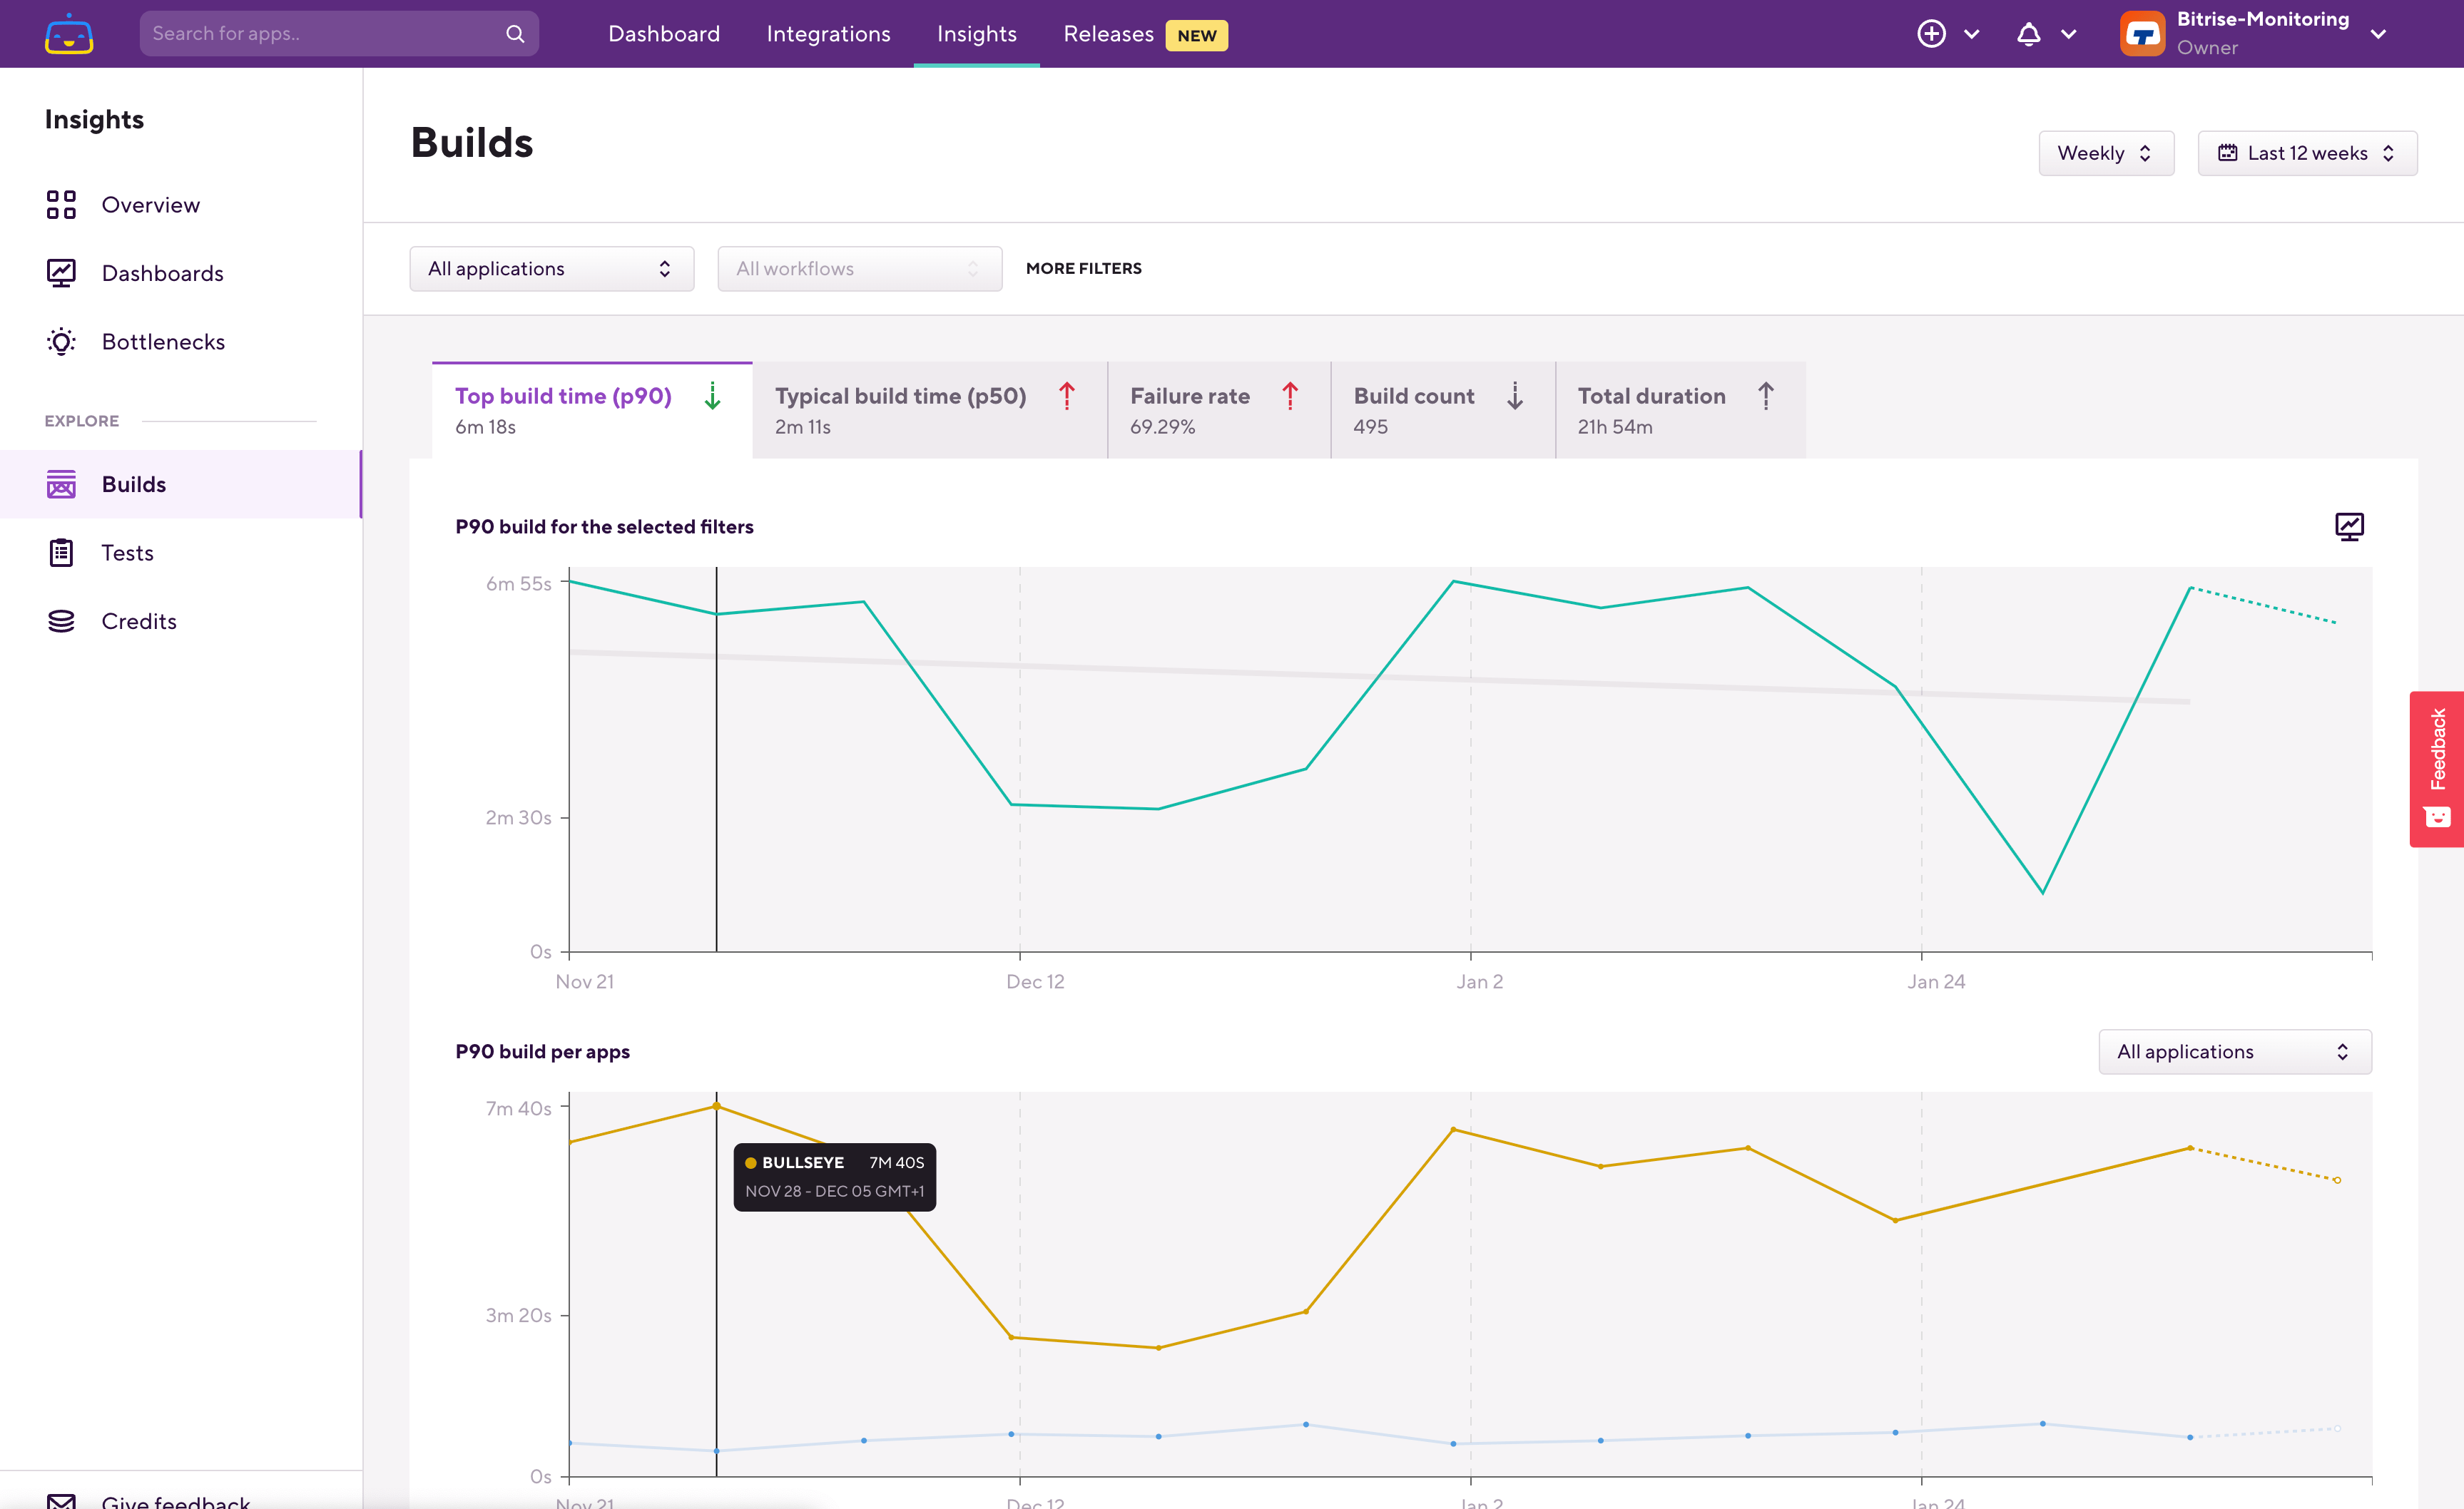The height and width of the screenshot is (1509, 2464).
Task: Click the plus circle add icon
Action: point(1931,34)
